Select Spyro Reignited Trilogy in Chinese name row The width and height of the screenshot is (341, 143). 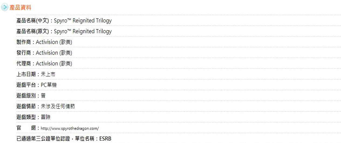click(83, 21)
